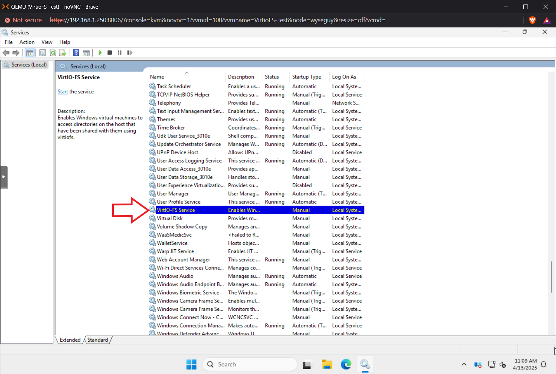Open the Windows Start menu
The width and height of the screenshot is (556, 374).
[191, 364]
